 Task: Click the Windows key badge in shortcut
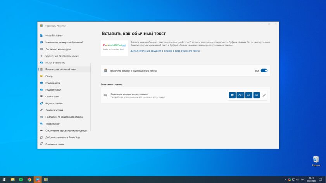232,95
